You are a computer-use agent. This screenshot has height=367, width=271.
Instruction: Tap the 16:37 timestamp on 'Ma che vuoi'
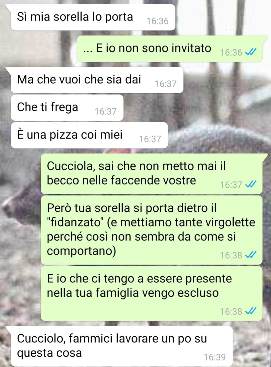166,84
